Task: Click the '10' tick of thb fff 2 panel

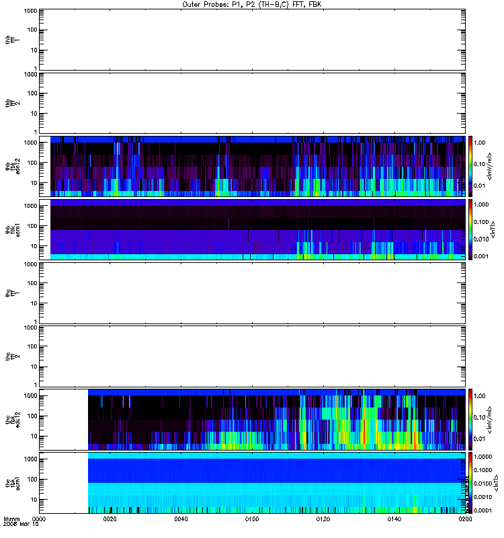Action: (x=34, y=114)
